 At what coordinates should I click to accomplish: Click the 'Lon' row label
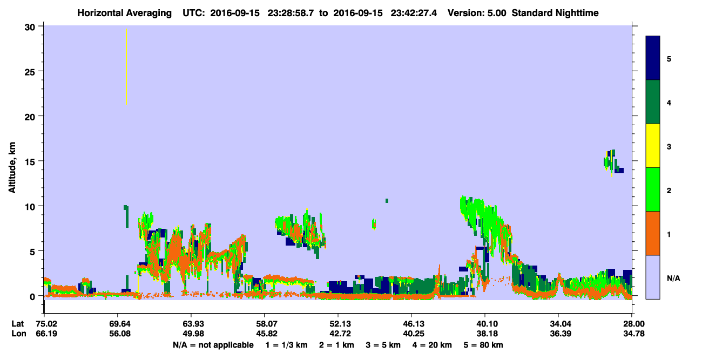coord(18,334)
